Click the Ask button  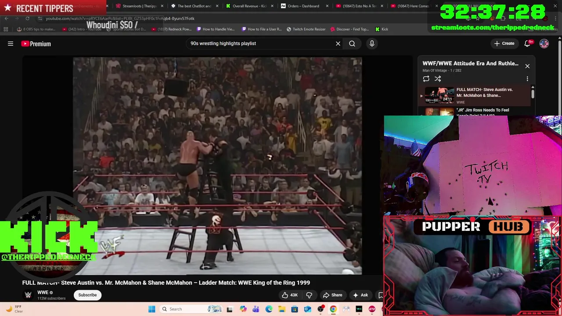coord(360,295)
